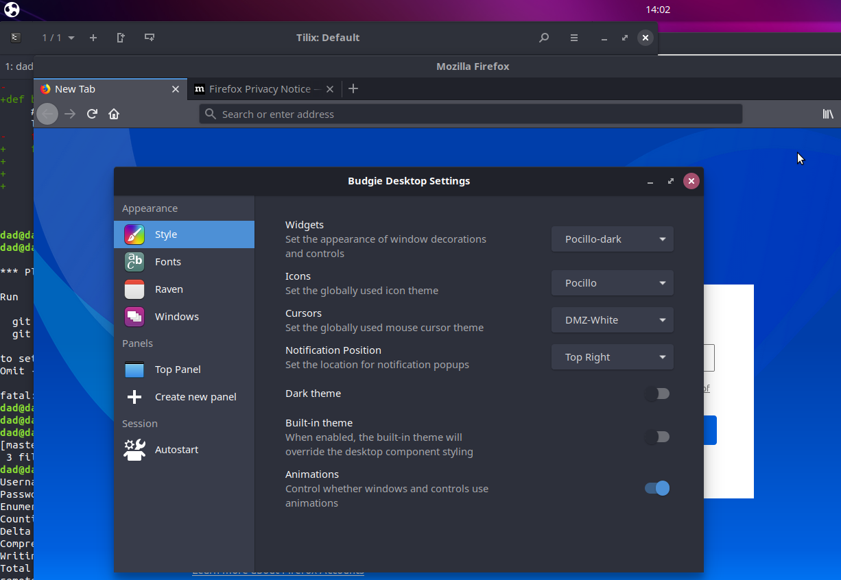The width and height of the screenshot is (841, 580).
Task: Open Tilix hamburger menu
Action: (574, 38)
